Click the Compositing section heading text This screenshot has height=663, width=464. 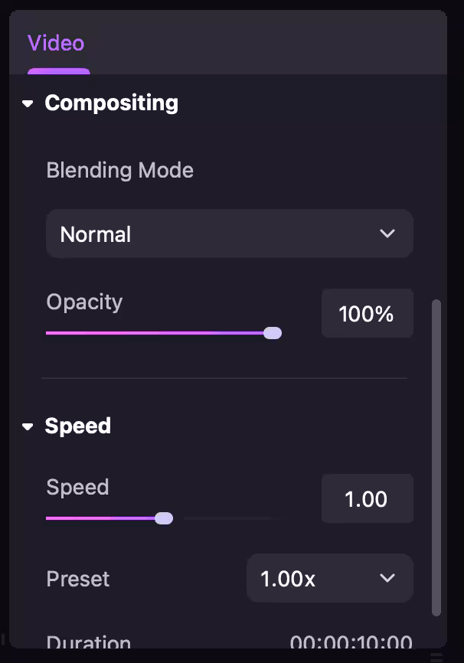[x=111, y=103]
